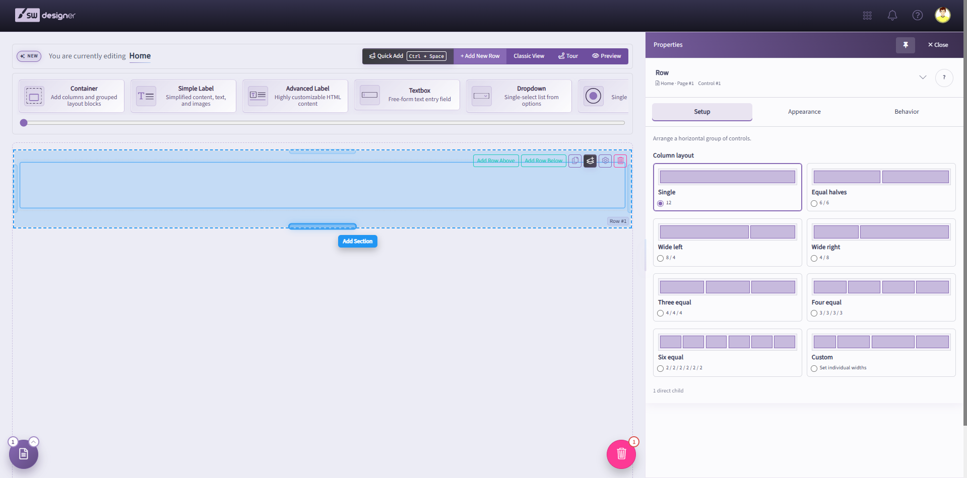Choose Custom individual widths radio
Image resolution: width=967 pixels, height=478 pixels.
pos(814,368)
